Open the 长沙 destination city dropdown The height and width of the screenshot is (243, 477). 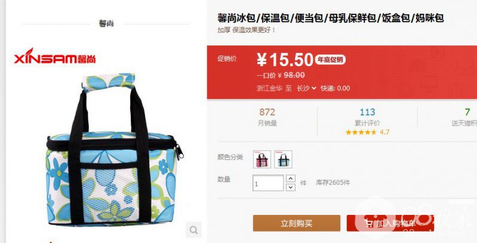307,88
